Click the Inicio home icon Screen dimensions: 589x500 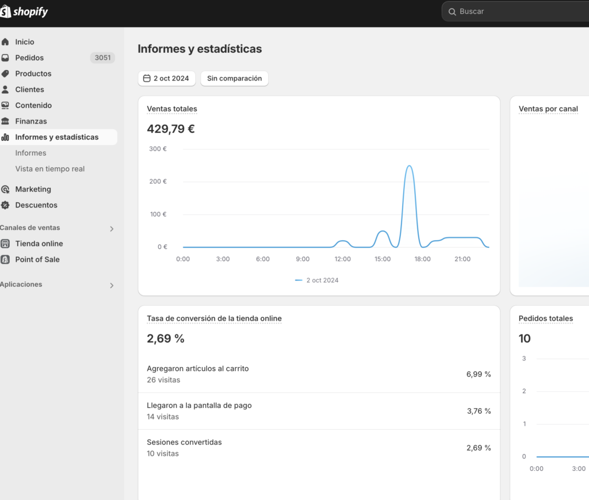point(5,41)
